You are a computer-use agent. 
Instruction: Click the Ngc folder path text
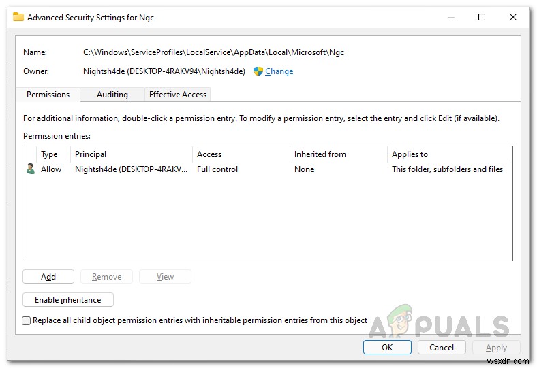point(213,52)
